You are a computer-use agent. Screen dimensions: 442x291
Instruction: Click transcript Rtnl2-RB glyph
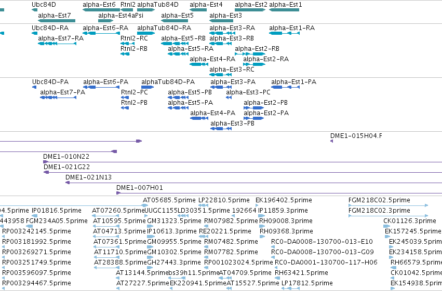[125, 54]
